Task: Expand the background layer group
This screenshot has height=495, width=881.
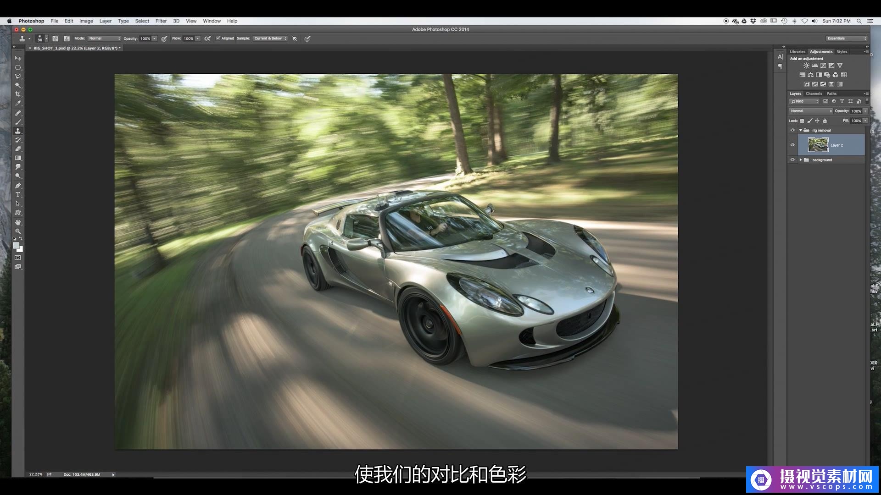Action: click(801, 160)
